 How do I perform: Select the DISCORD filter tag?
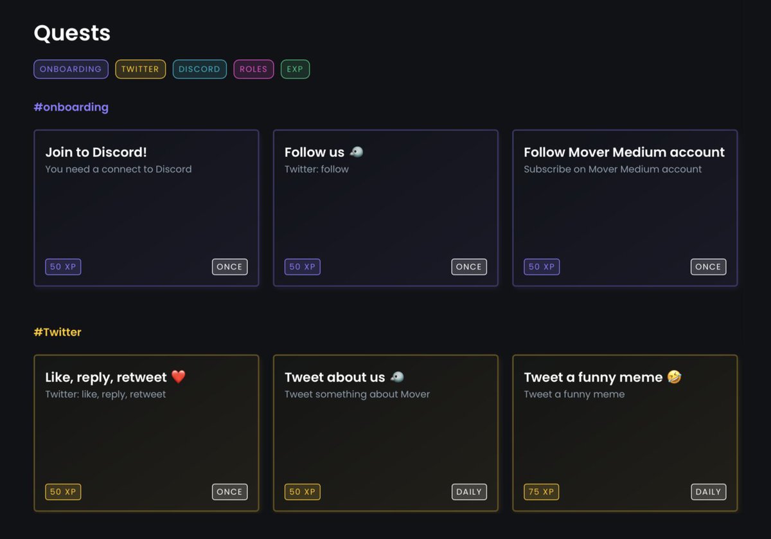point(199,69)
